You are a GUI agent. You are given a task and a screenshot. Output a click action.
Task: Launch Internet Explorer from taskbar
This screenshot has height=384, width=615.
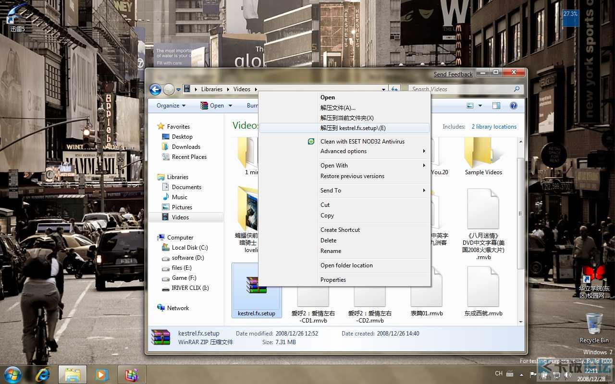coord(43,374)
